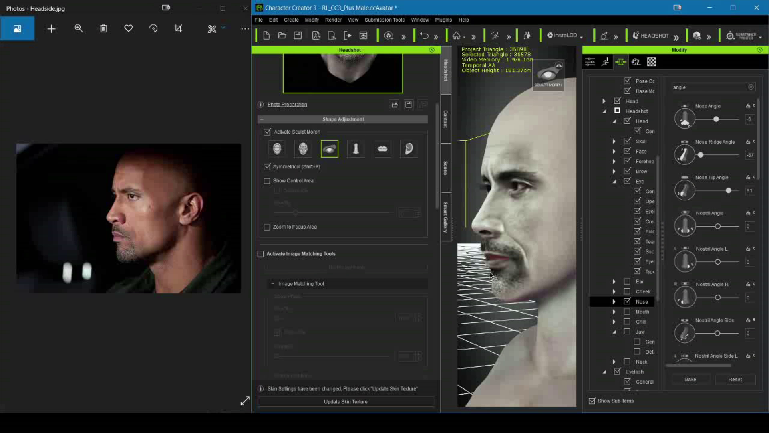This screenshot has height=433, width=769.
Task: Open the Render menu
Action: coord(333,20)
